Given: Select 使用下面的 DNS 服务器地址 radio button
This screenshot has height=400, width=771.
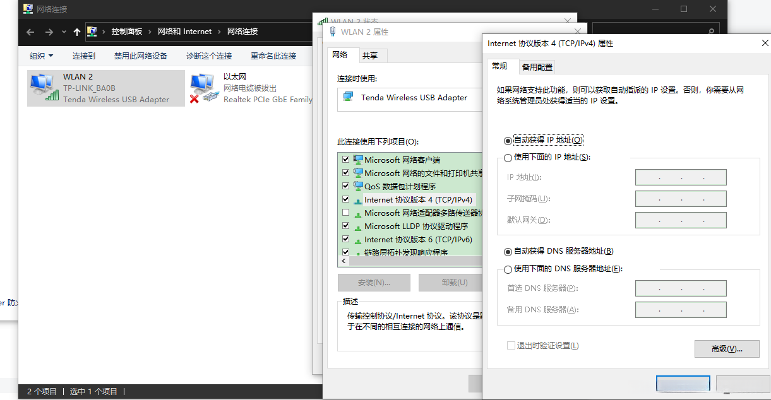Looking at the screenshot, I should pyautogui.click(x=508, y=269).
